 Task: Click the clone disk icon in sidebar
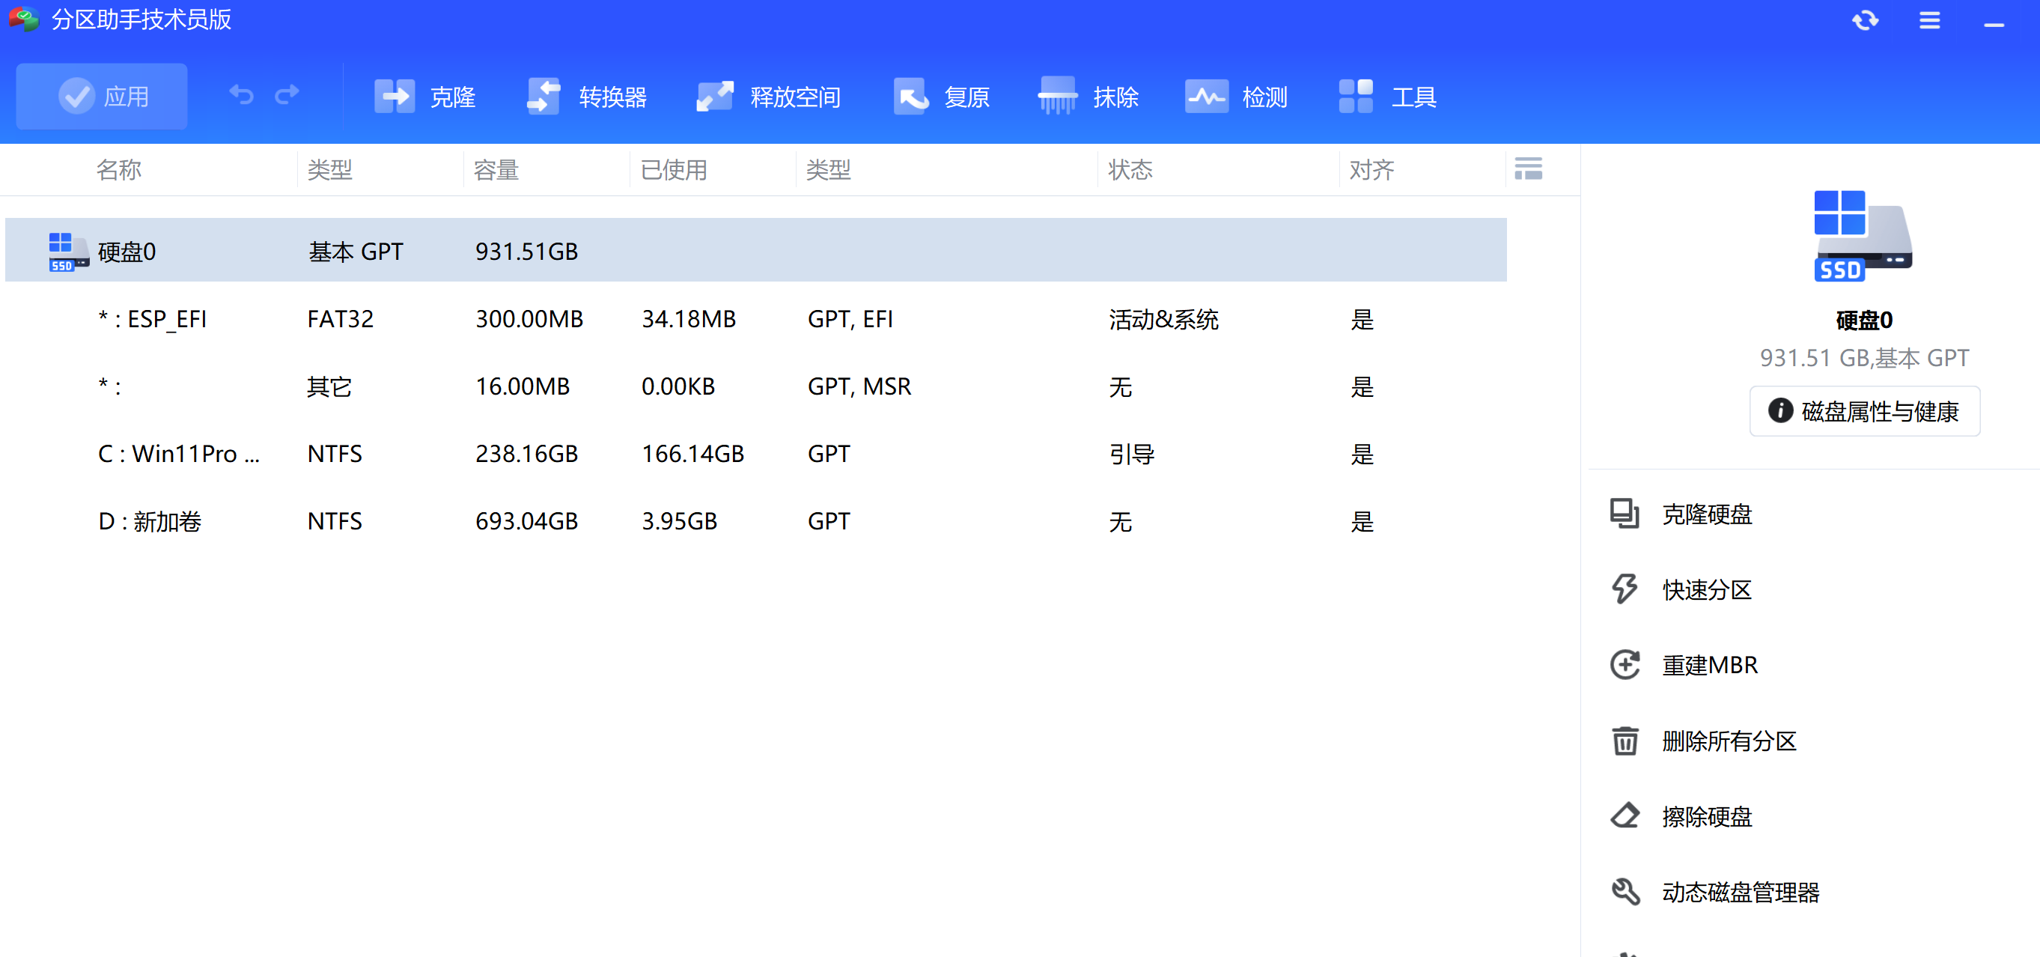[1625, 514]
